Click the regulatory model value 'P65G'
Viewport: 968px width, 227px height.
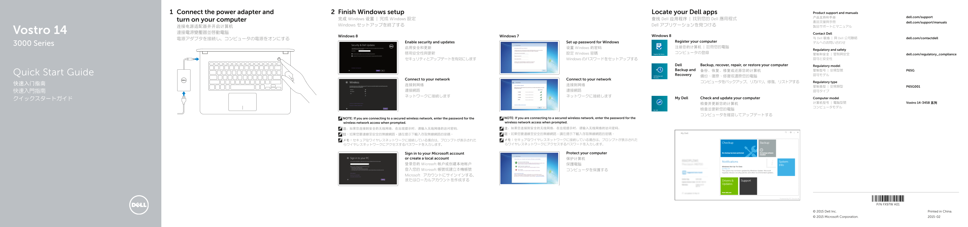tap(910, 70)
